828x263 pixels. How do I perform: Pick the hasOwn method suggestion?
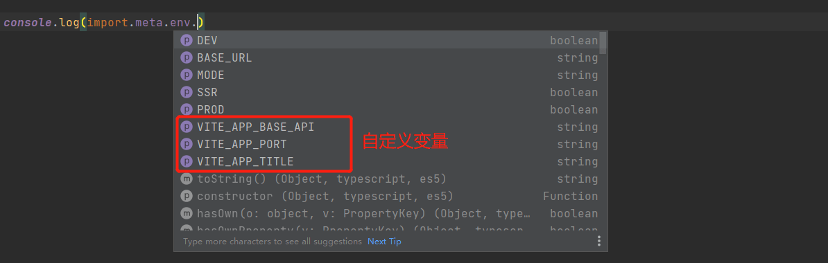390,213
